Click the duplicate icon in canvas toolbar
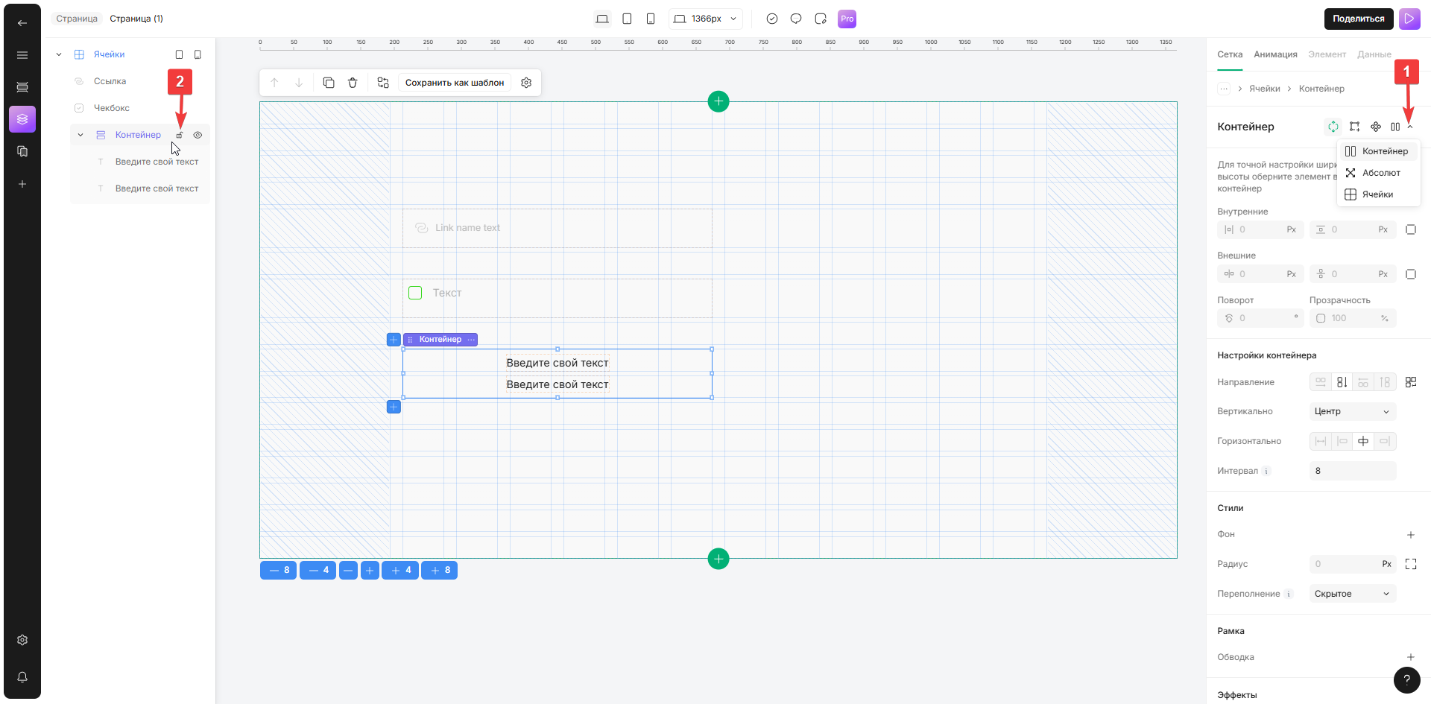 (329, 83)
